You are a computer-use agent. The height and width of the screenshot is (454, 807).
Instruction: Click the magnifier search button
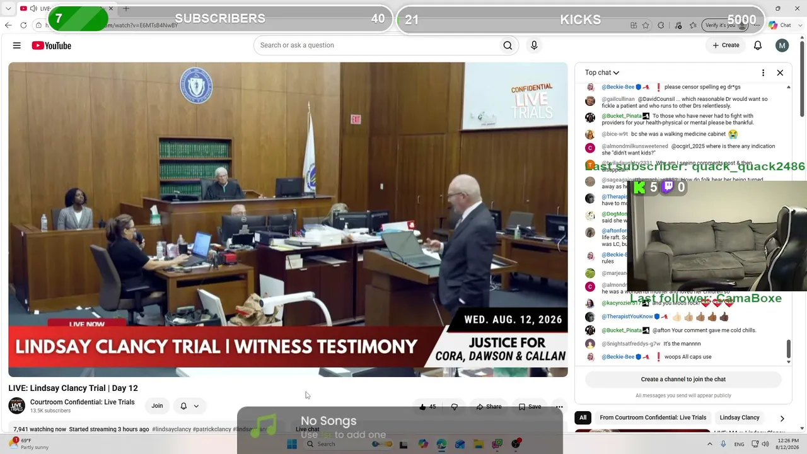[508, 45]
